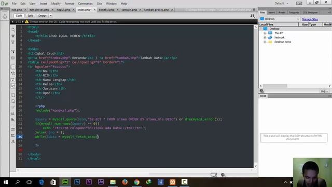Format Source Code icon
332x187 pixels.
13,141
